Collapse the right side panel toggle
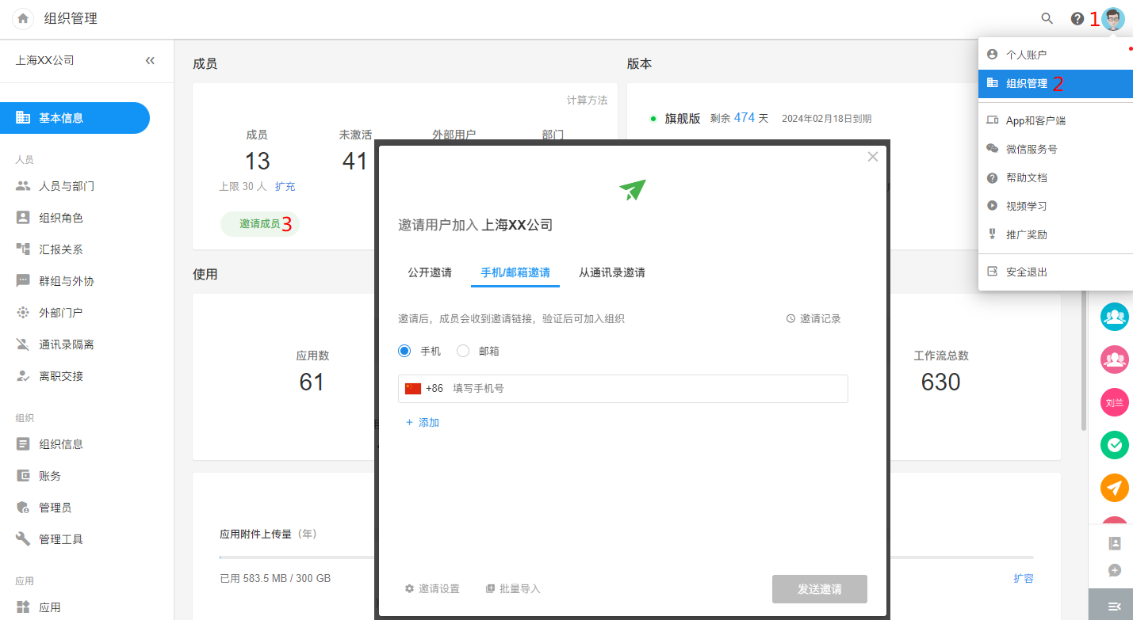This screenshot has width=1133, height=620. click(1114, 606)
